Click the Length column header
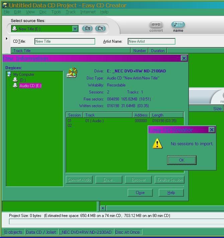The image size is (224, 238). click(x=167, y=115)
